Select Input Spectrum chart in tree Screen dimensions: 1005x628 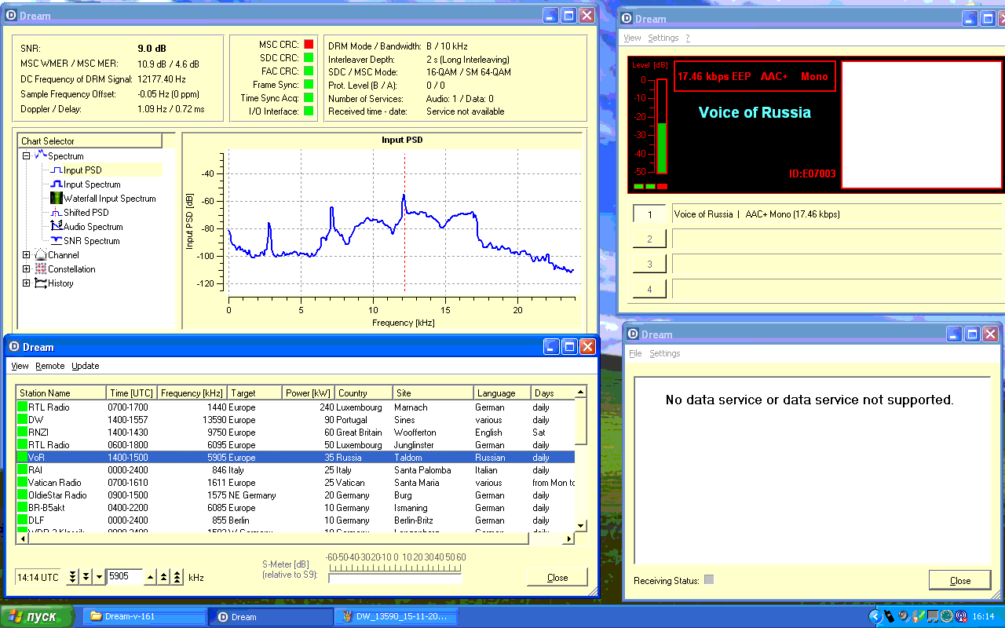pos(85,184)
